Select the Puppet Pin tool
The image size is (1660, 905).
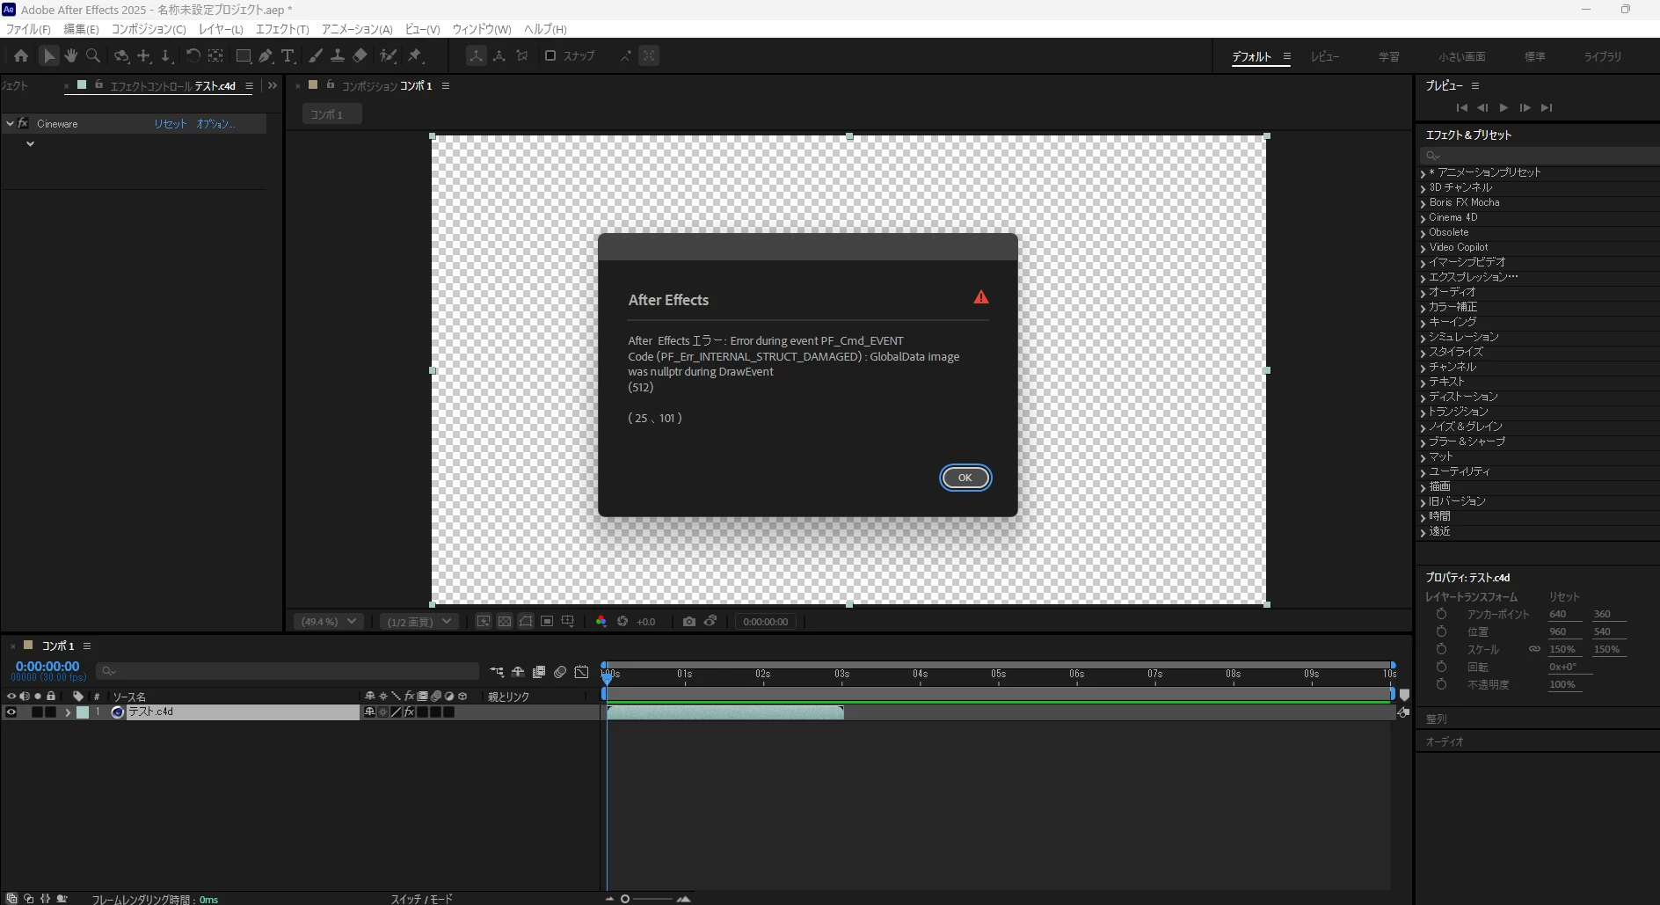[415, 55]
